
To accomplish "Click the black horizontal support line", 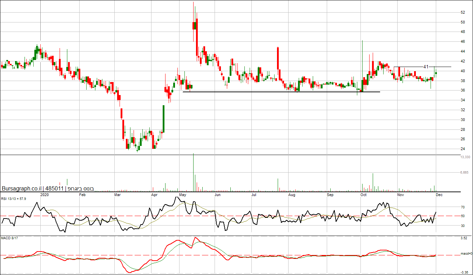I will coord(282,92).
